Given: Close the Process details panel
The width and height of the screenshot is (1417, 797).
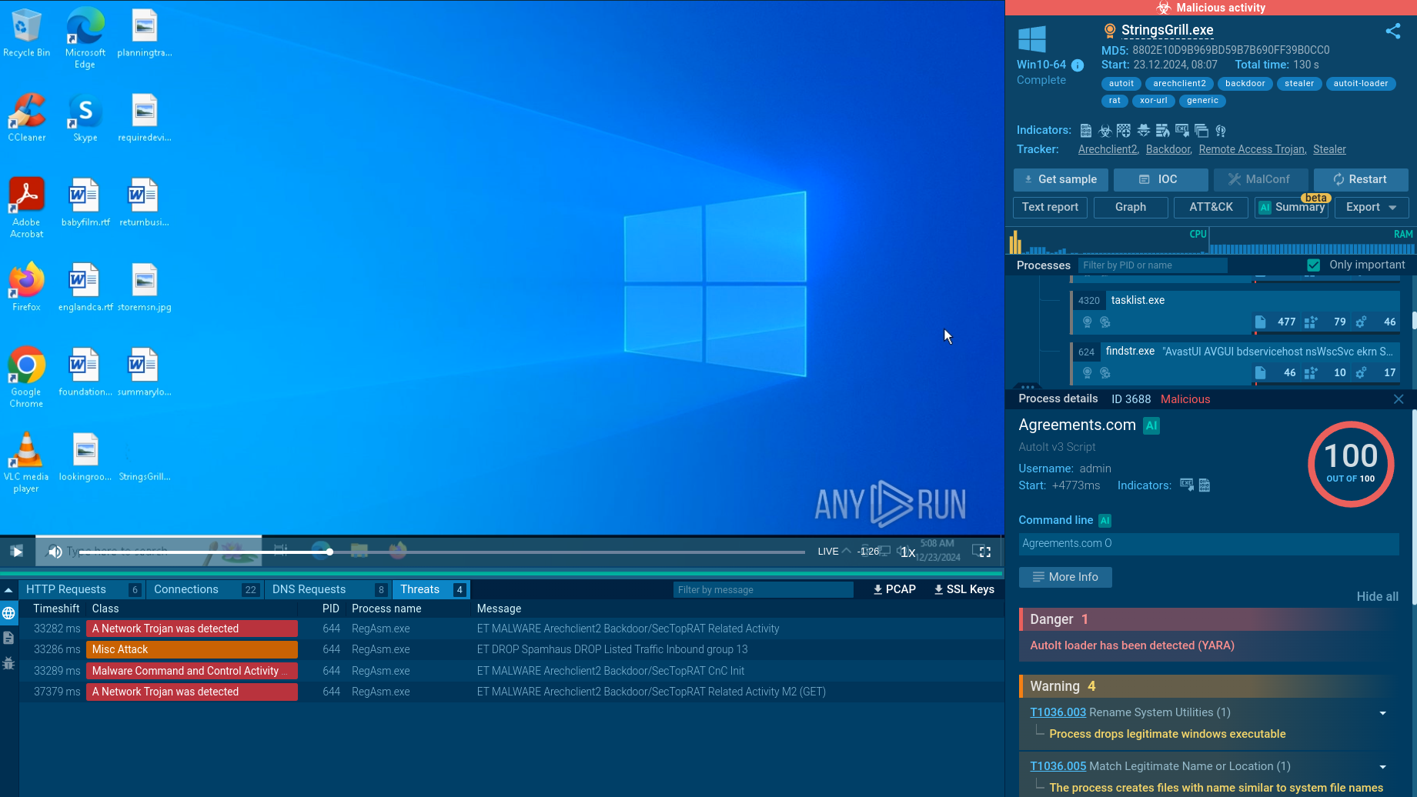Looking at the screenshot, I should [x=1398, y=398].
